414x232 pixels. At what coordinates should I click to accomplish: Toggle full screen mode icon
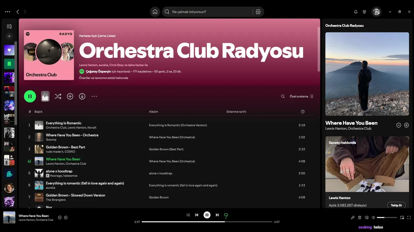click(409, 217)
